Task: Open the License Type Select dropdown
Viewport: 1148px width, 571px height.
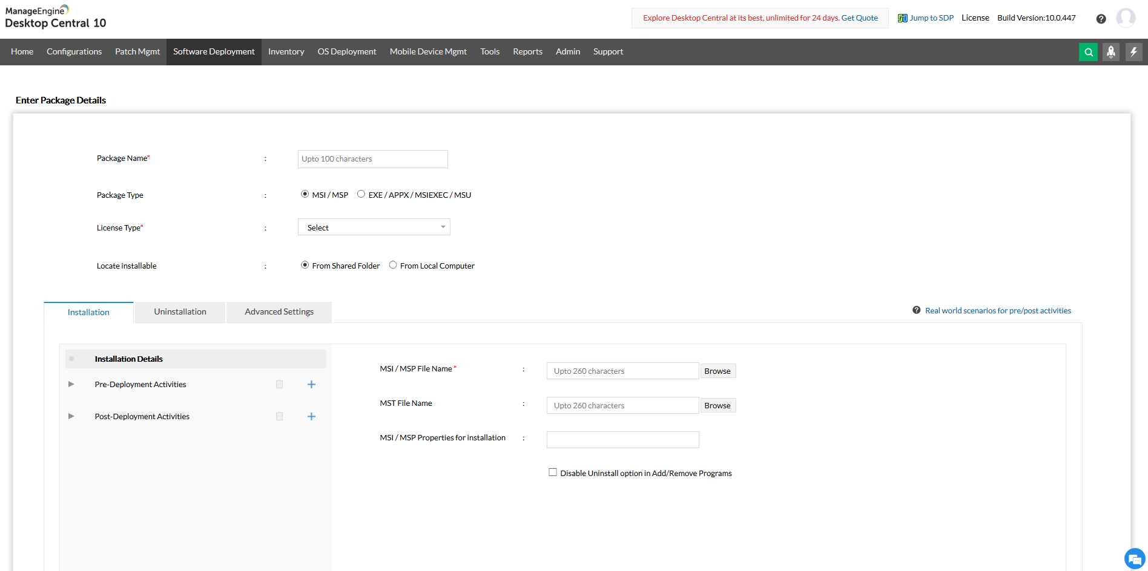Action: tap(374, 227)
